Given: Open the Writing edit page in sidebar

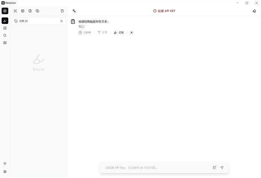Looking at the screenshot, I should point(5,28).
